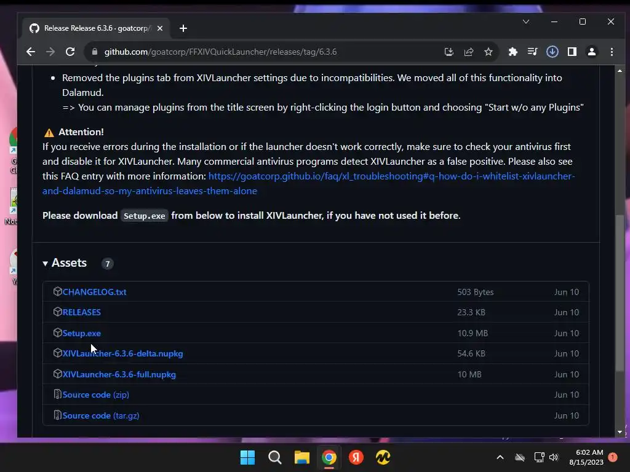Click package icon beside RELEASES
This screenshot has height=472, width=630.
click(57, 312)
